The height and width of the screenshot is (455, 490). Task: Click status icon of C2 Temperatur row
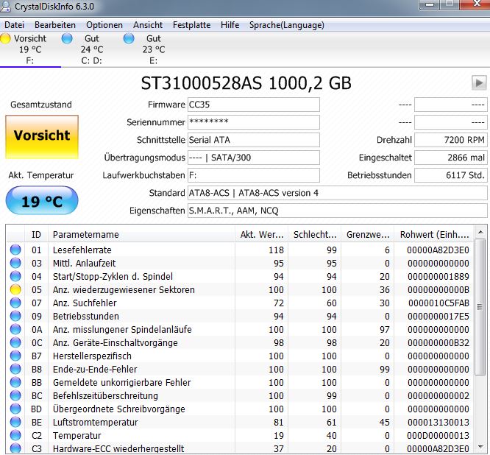(x=15, y=435)
